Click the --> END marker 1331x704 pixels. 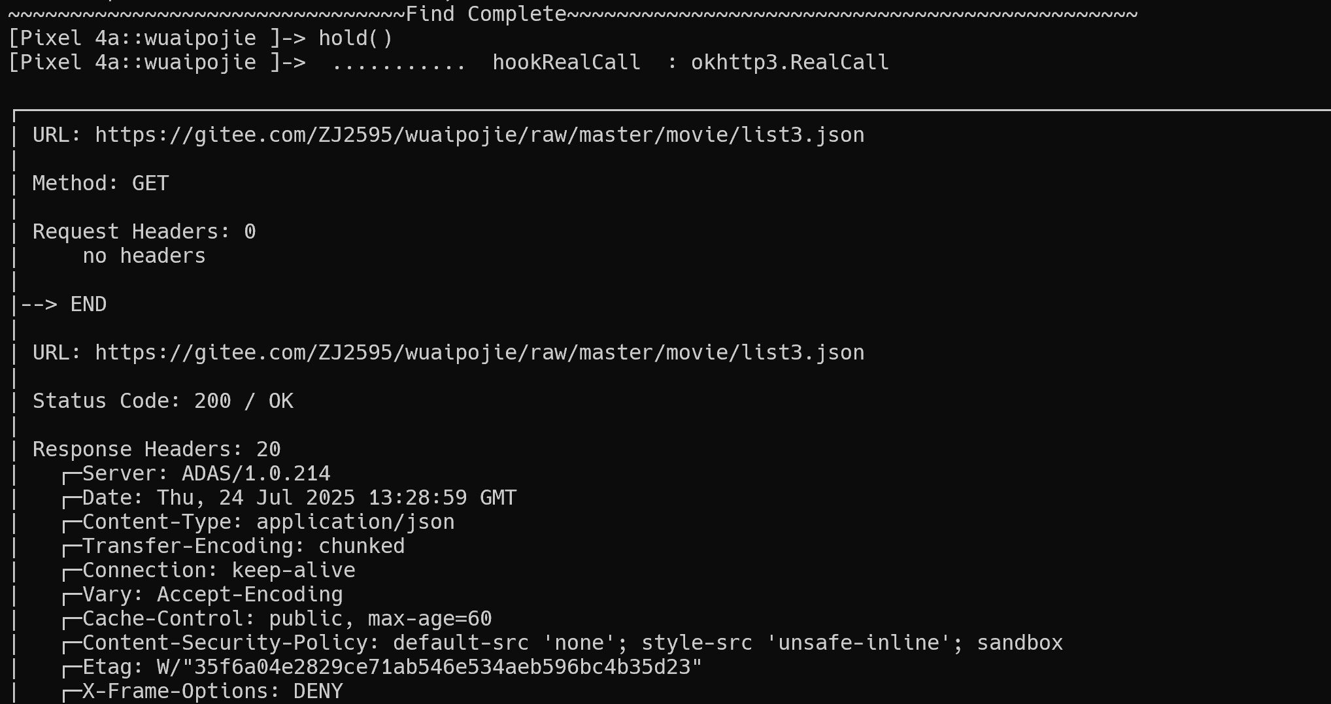(64, 305)
